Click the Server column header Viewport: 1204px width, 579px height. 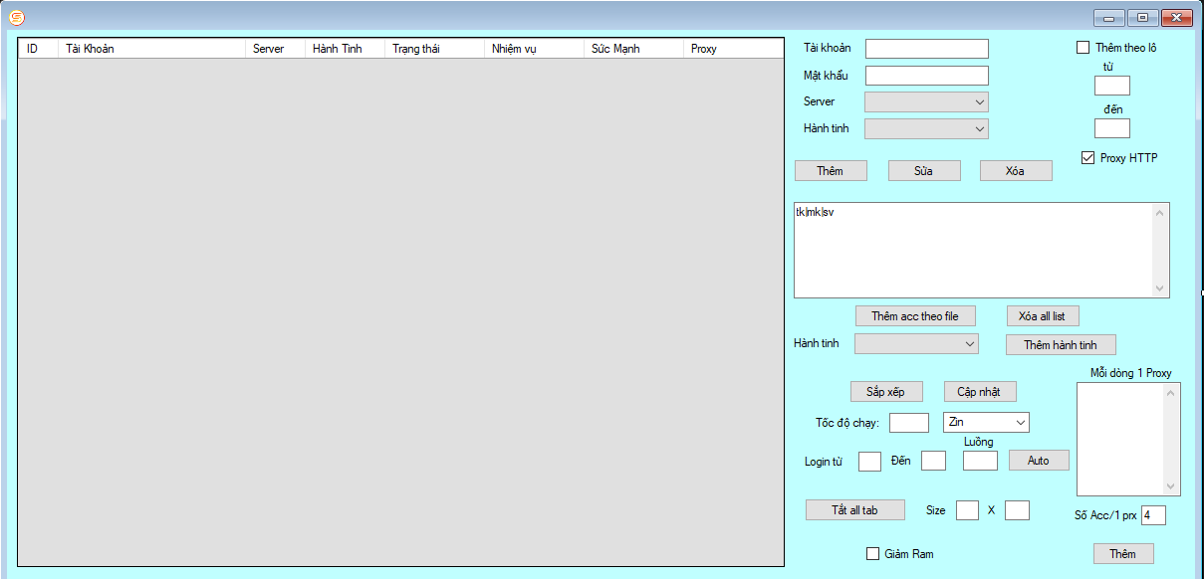(275, 49)
